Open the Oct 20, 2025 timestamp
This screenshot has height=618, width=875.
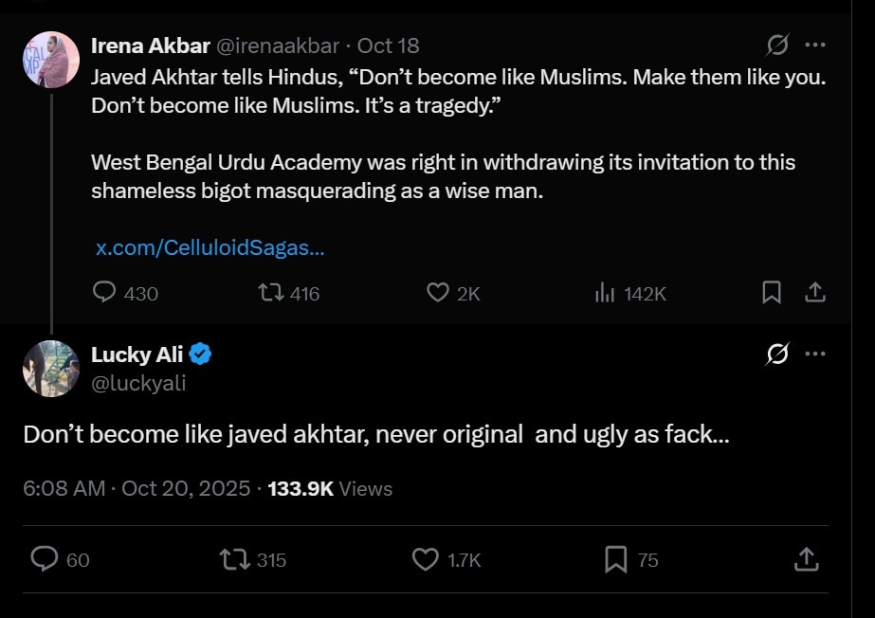[x=186, y=489]
